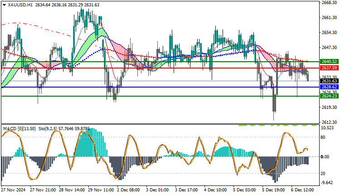The height and width of the screenshot is (195, 340).
Task: Select the 2624.23 green price level label
Action: (329, 96)
